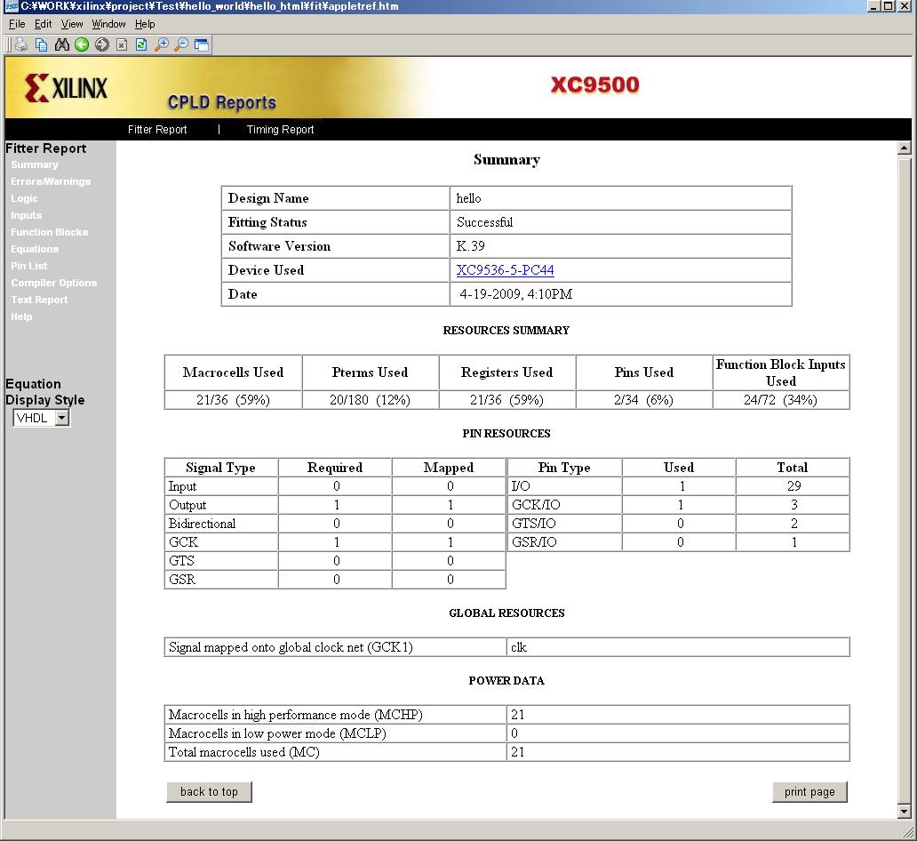Open the Function Blocks sidebar link
The width and height of the screenshot is (917, 841).
click(50, 232)
